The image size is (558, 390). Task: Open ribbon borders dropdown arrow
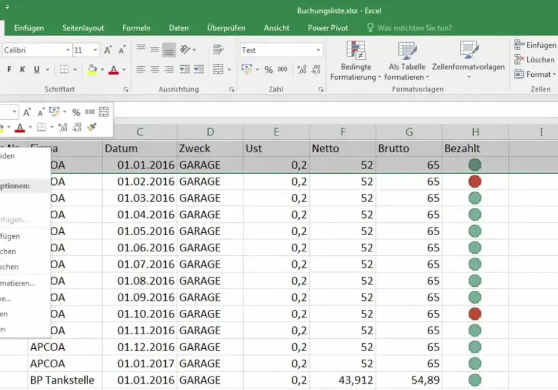point(75,70)
